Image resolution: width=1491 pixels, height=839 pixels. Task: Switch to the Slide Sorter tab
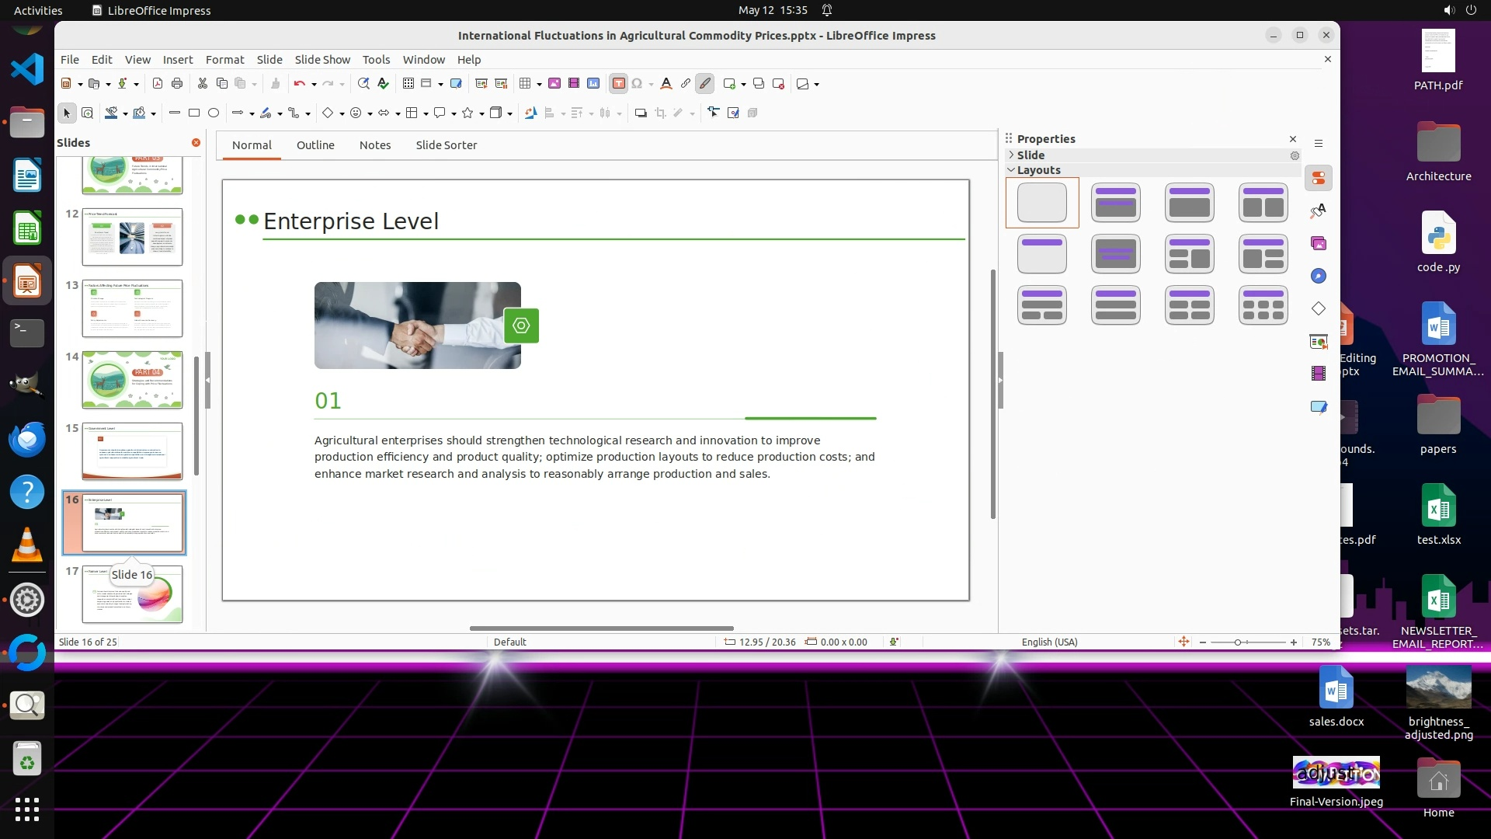pos(446,145)
